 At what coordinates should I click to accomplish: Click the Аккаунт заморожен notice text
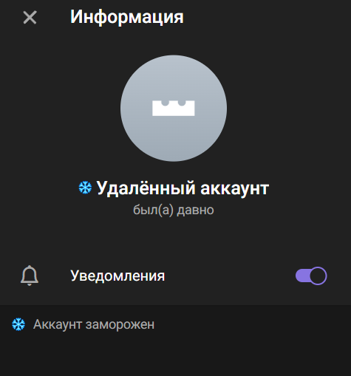pos(94,324)
